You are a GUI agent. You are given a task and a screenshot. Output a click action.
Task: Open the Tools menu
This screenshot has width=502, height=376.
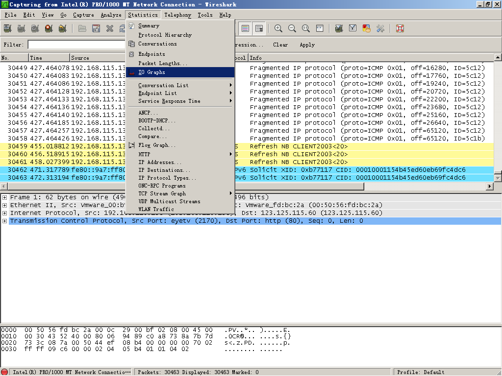(205, 15)
